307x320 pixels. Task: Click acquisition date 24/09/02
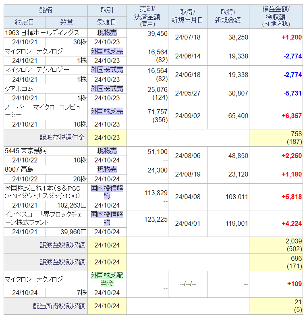point(188,116)
